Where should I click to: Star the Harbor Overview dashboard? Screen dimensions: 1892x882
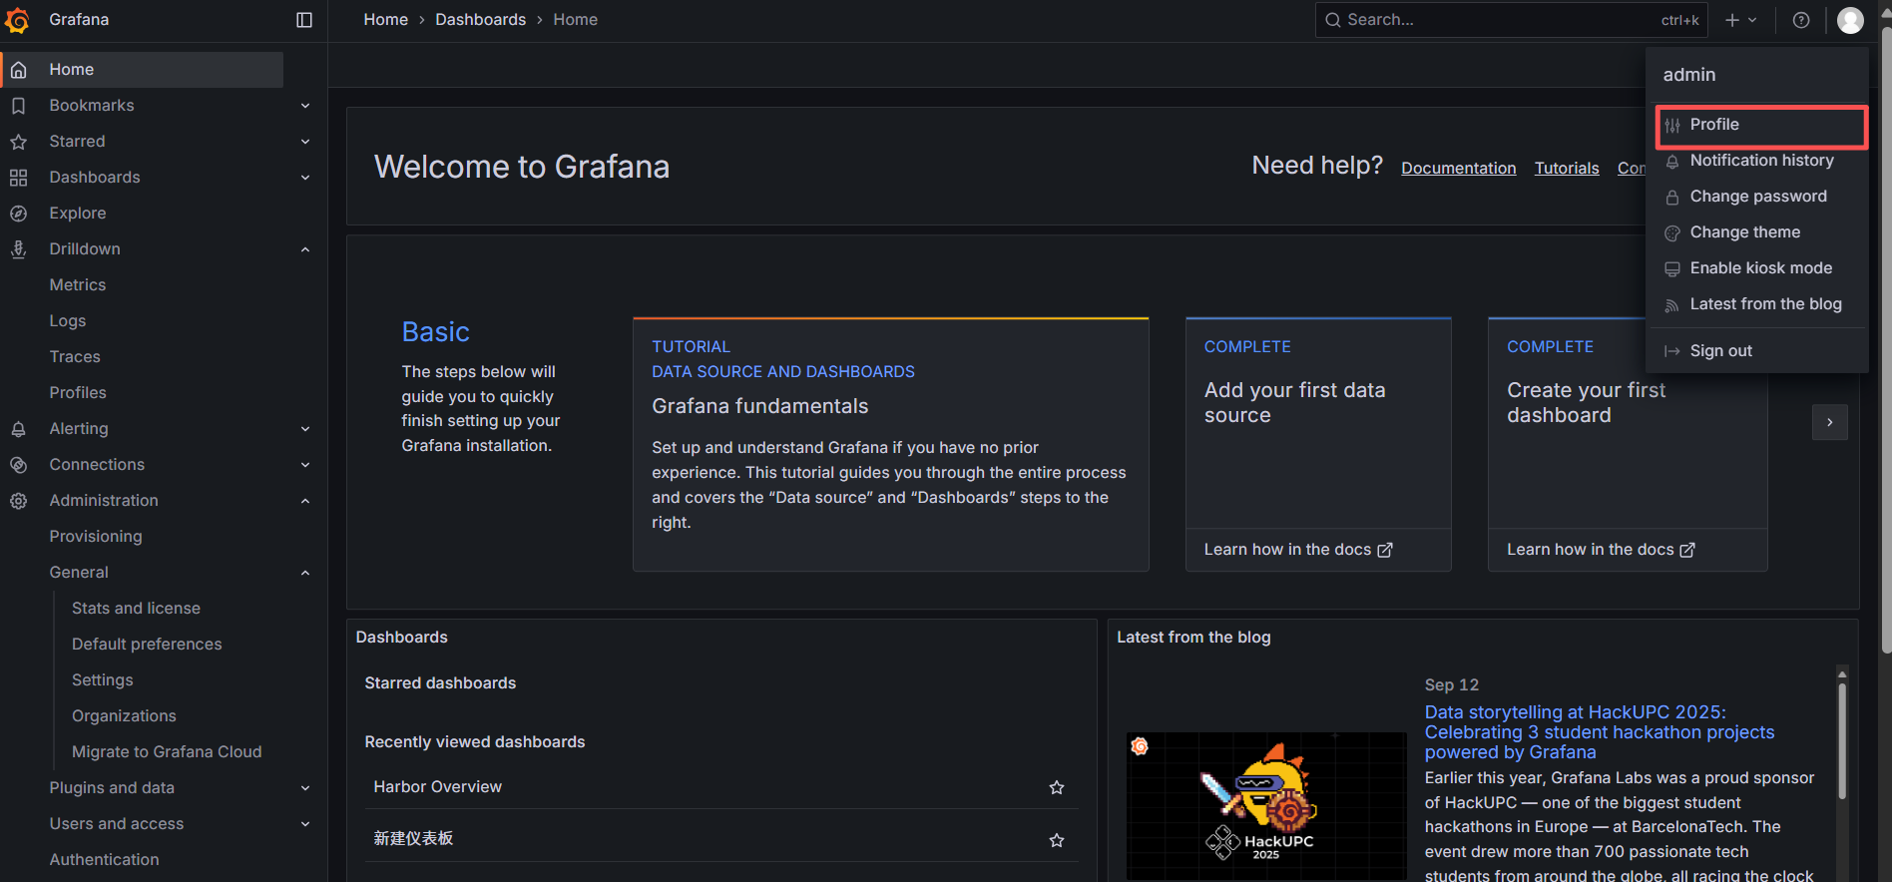pos(1057,787)
